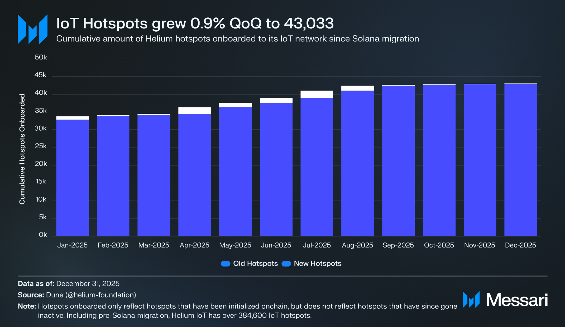Select the Apr-2025 axis label
The height and width of the screenshot is (327, 565).
point(194,245)
